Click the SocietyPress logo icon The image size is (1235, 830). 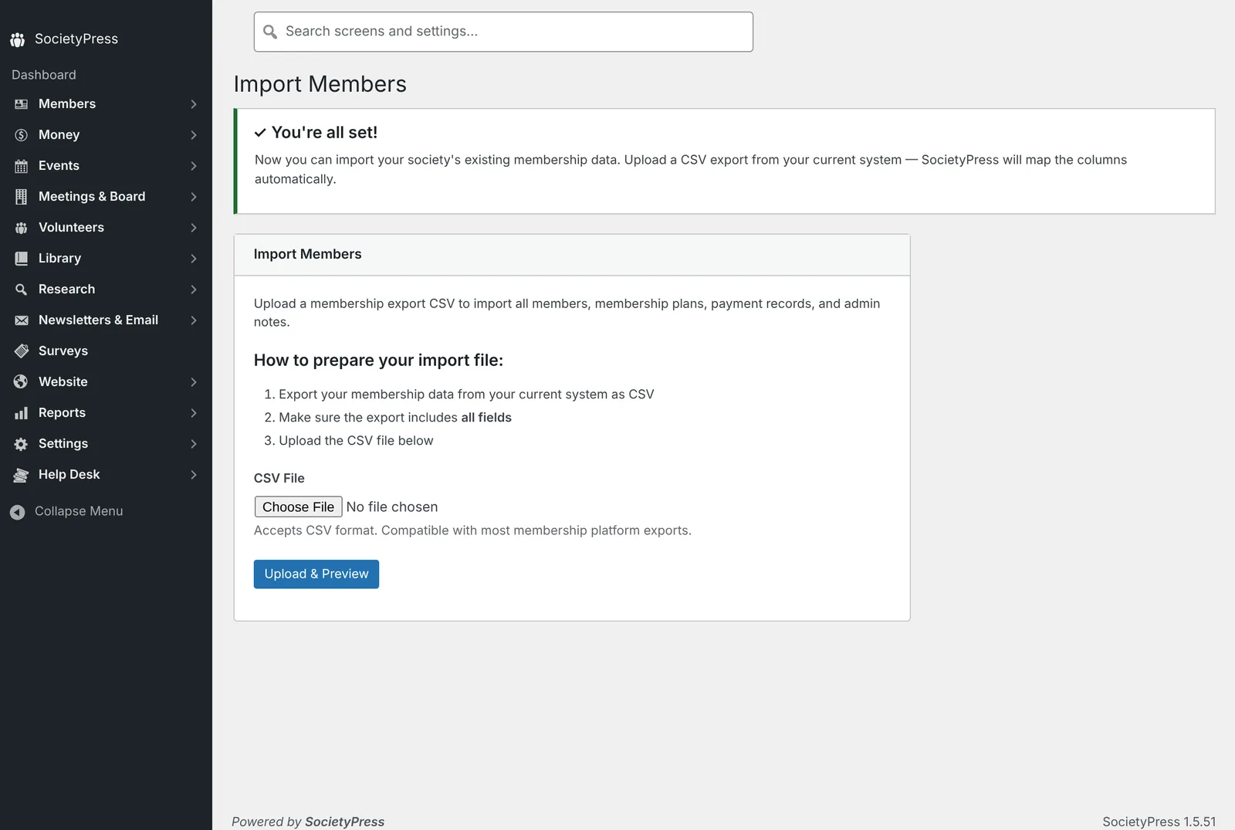tap(18, 39)
